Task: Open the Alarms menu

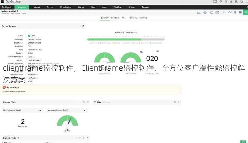Action: pyautogui.click(x=81, y=7)
